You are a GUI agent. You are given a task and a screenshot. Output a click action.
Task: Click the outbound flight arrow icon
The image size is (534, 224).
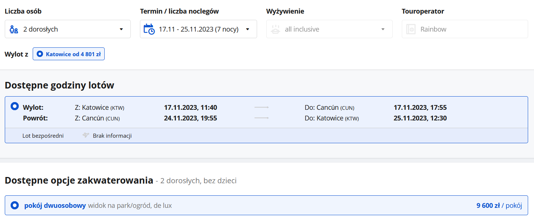tap(261, 108)
